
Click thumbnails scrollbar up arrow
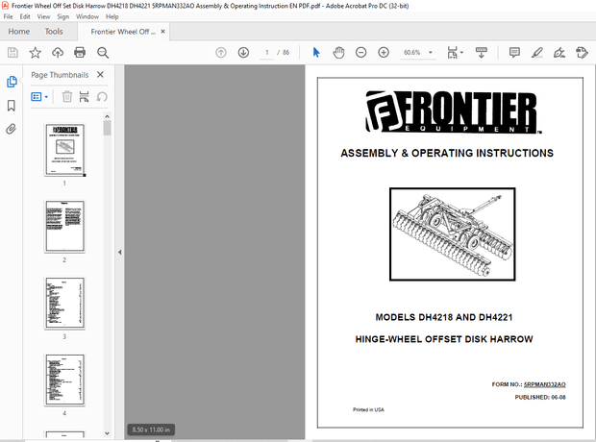(x=108, y=116)
